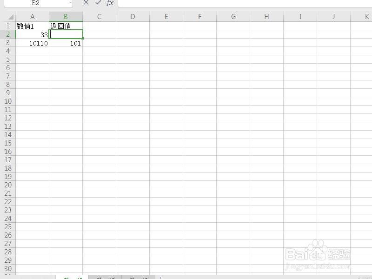Click cell A2 containing 33

[x=33, y=34]
